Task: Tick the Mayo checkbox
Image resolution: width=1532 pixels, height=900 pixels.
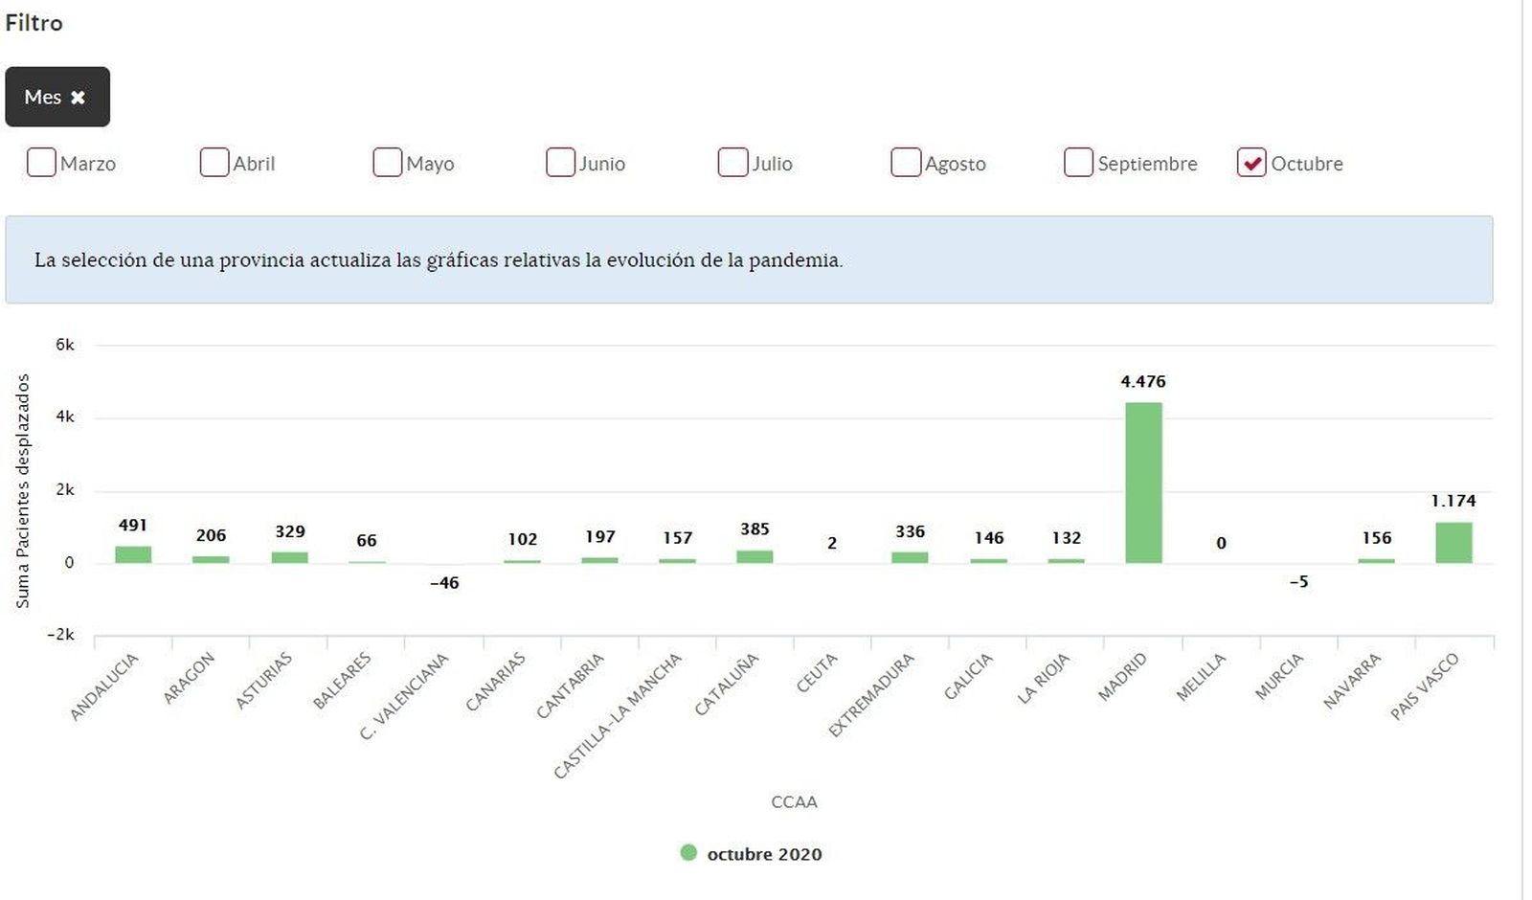Action: (387, 163)
